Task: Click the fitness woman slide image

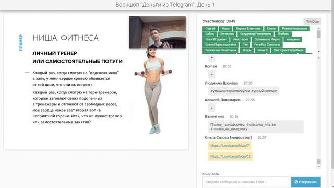Action: click(153, 90)
